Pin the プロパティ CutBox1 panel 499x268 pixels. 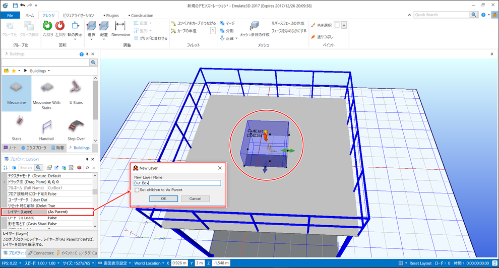(x=87, y=159)
